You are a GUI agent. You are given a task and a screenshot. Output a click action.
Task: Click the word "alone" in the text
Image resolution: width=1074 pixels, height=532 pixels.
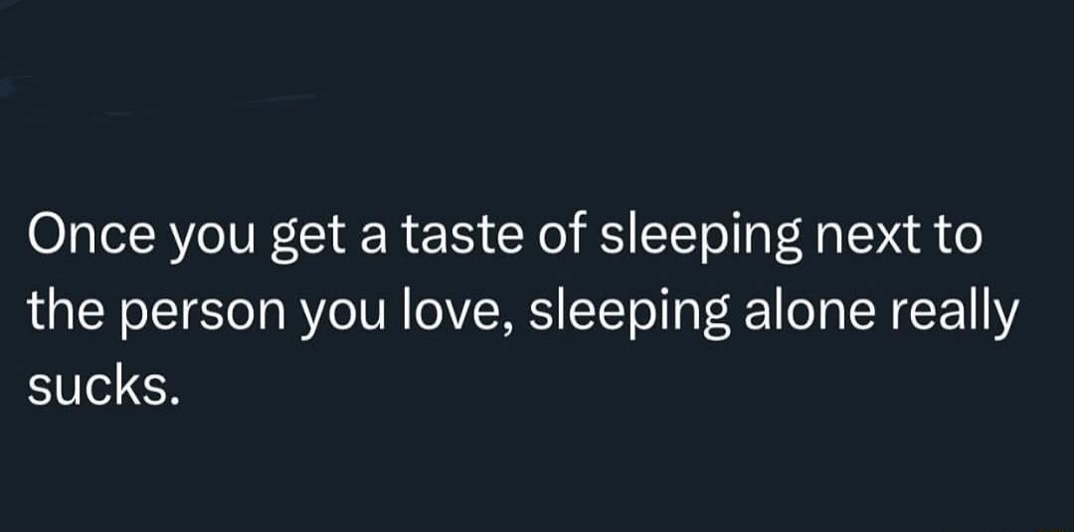(x=807, y=311)
